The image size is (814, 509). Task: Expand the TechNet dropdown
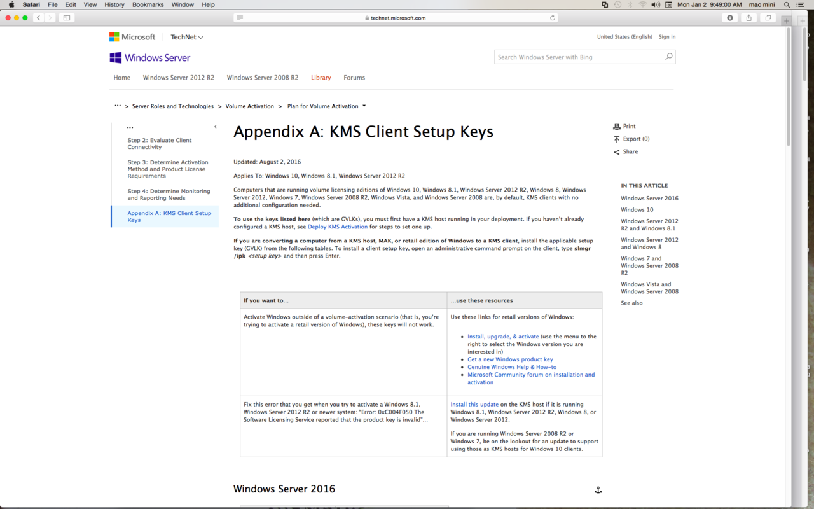tap(187, 37)
